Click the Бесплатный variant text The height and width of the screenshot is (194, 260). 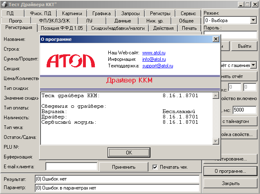[179, 111]
